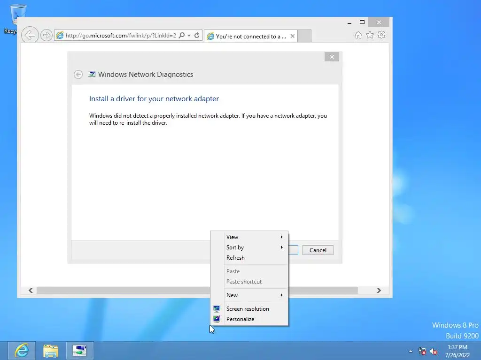The height and width of the screenshot is (360, 481).
Task: Choose Refresh from the context menu
Action: pos(249,258)
